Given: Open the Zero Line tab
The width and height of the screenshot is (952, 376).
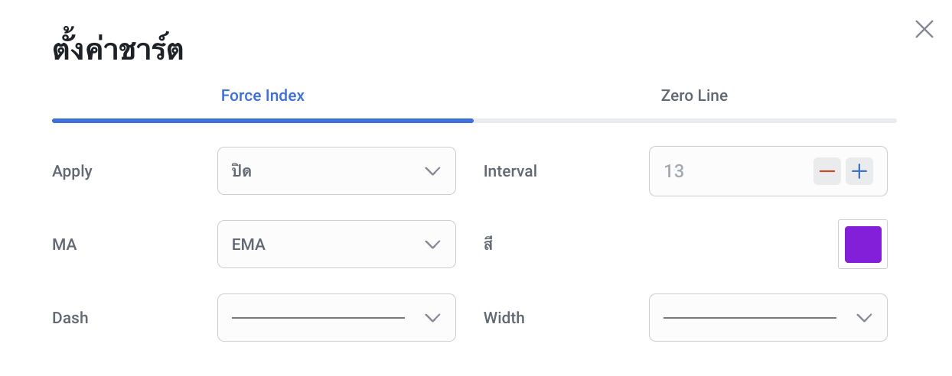Looking at the screenshot, I should pos(694,96).
